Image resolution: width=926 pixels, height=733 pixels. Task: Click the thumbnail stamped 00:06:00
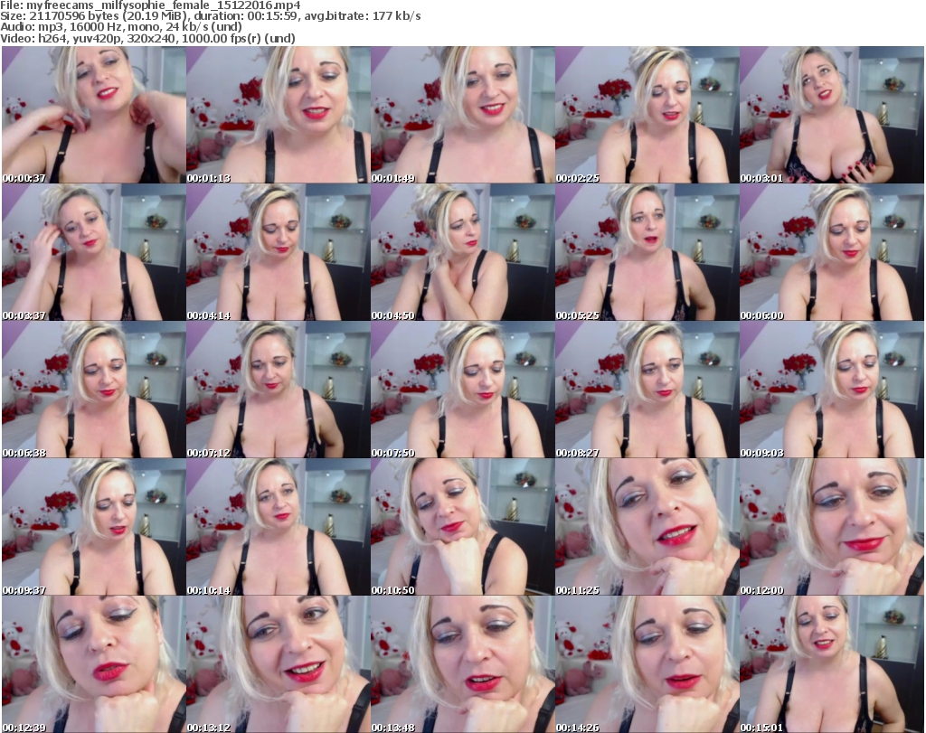click(832, 252)
